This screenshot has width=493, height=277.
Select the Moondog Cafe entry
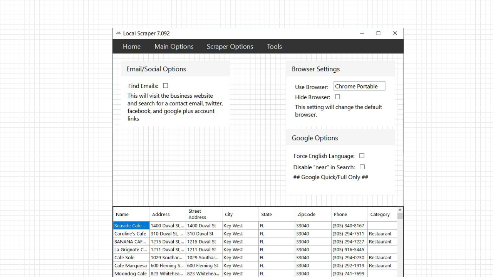click(131, 273)
